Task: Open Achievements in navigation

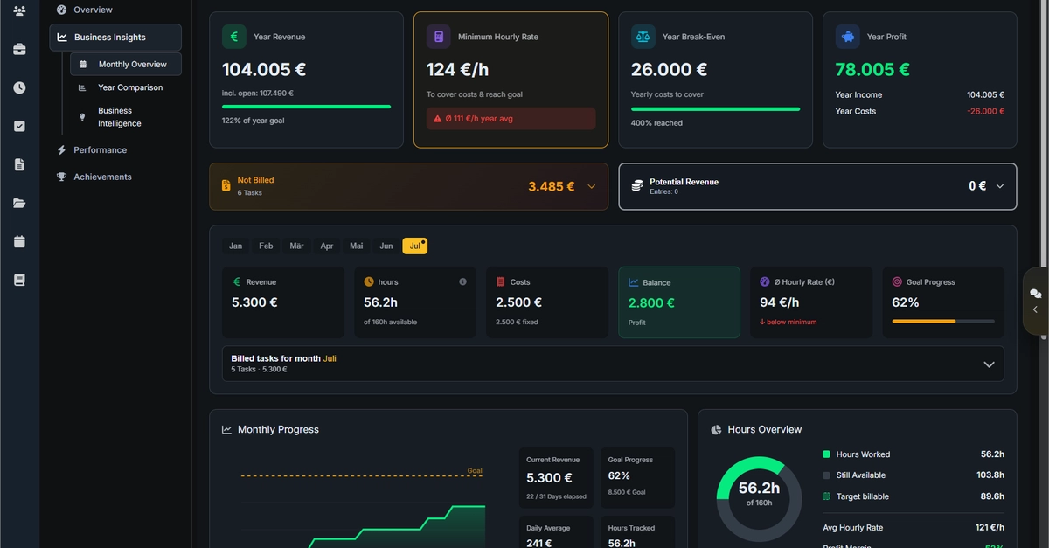Action: tap(102, 177)
